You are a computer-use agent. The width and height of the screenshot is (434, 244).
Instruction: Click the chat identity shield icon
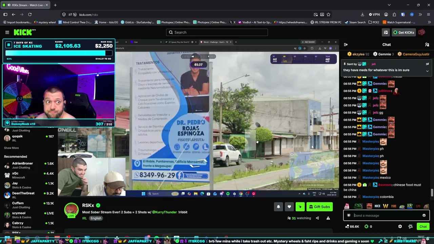(x=349, y=215)
